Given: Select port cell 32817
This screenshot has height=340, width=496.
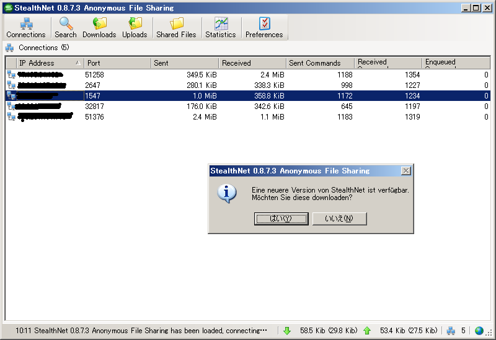Looking at the screenshot, I should [x=94, y=106].
